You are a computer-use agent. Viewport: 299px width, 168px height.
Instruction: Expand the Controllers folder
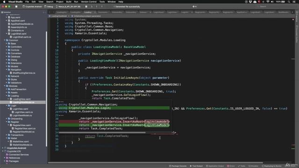7,47
